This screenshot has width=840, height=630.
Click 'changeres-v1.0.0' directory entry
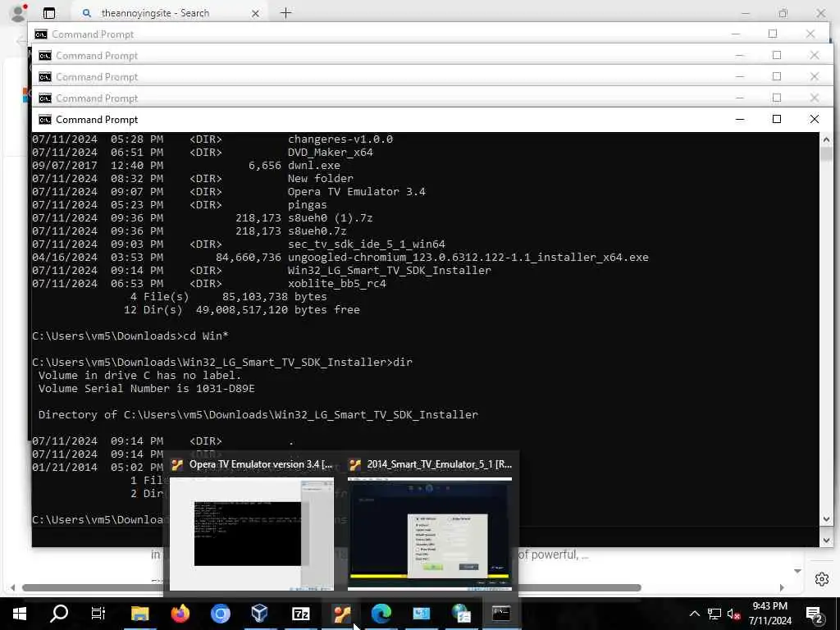[x=340, y=139]
